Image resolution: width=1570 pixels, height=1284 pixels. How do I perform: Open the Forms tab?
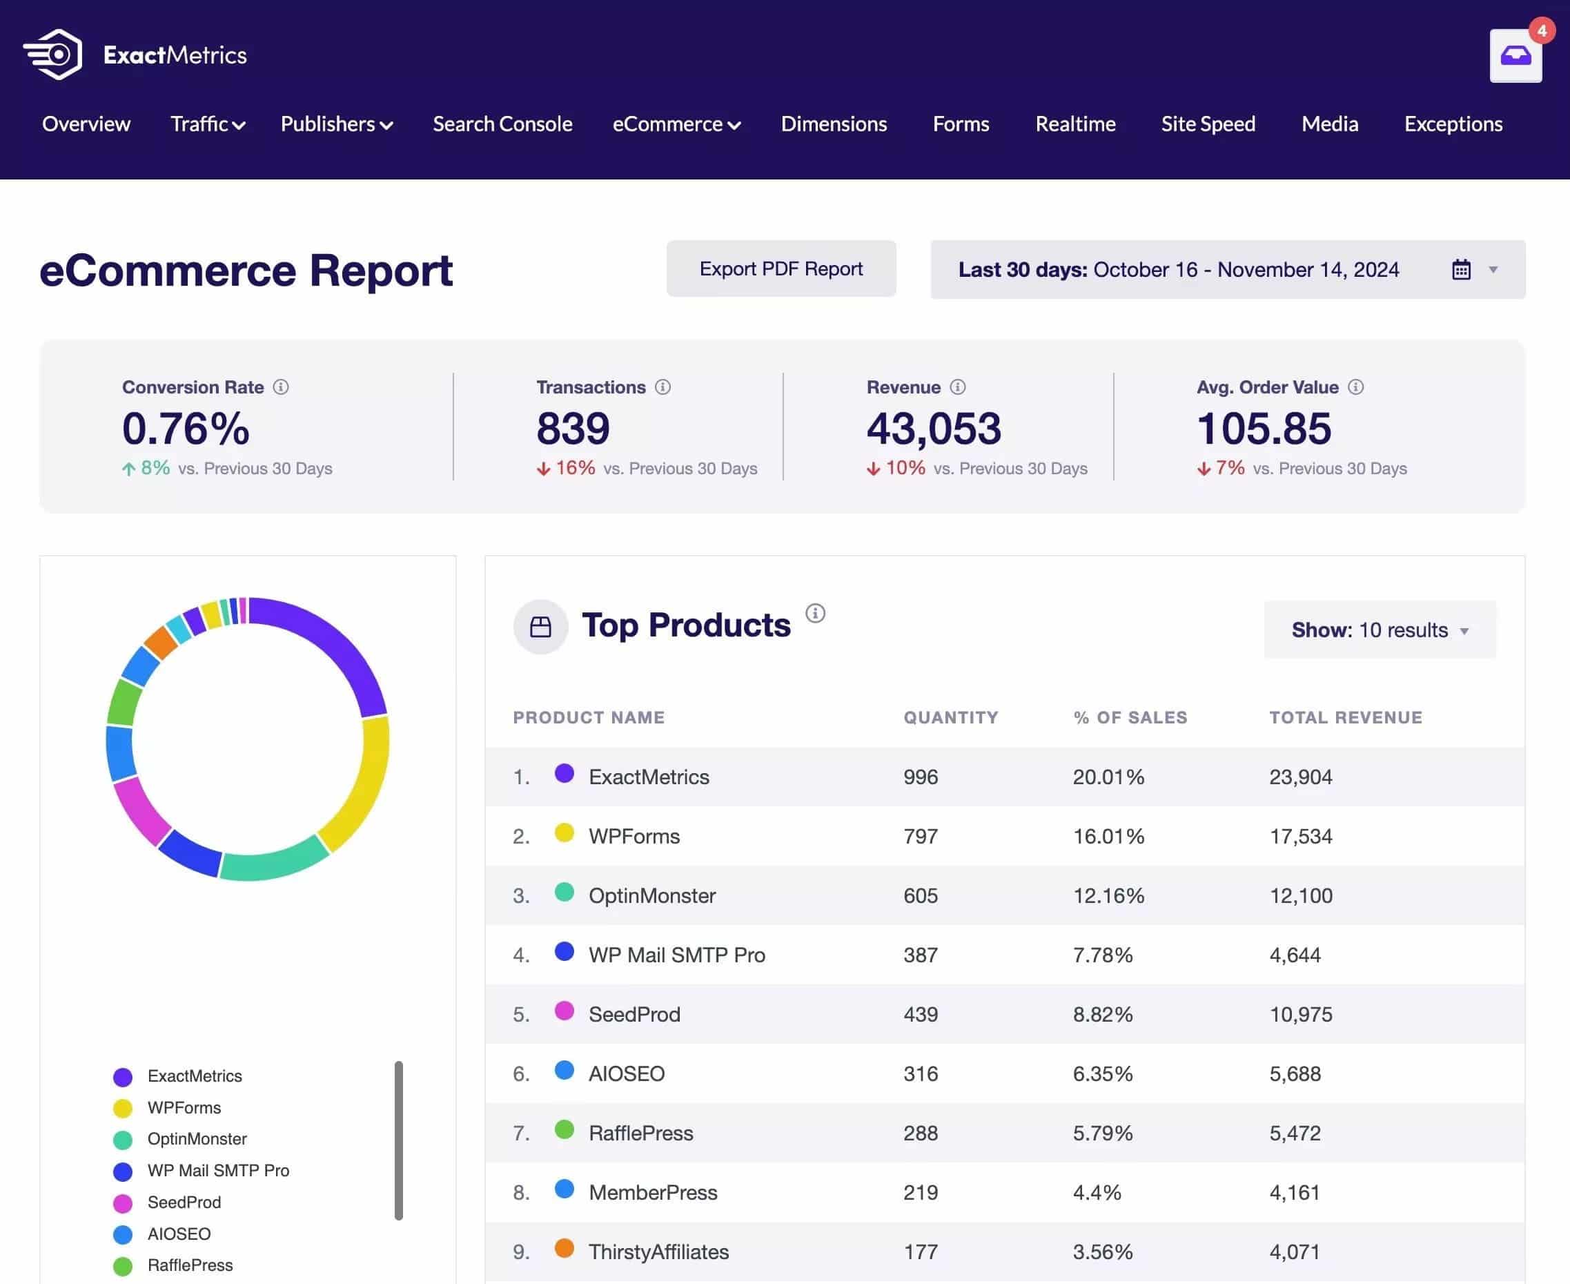(961, 124)
